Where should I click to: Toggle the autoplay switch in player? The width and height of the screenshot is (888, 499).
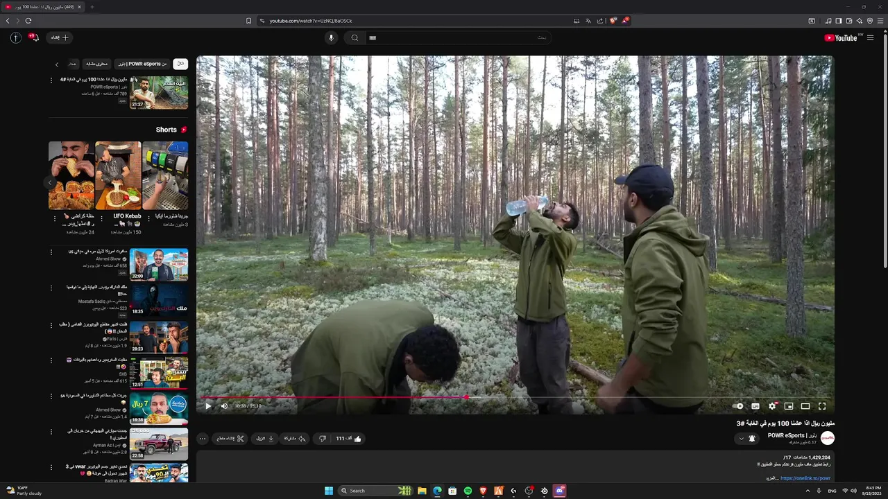738,406
